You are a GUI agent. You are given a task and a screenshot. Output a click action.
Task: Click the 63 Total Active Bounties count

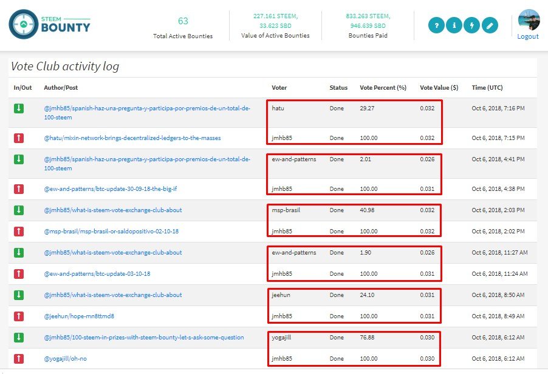tap(183, 21)
